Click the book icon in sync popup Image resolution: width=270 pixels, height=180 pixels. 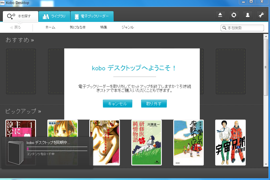point(16,153)
